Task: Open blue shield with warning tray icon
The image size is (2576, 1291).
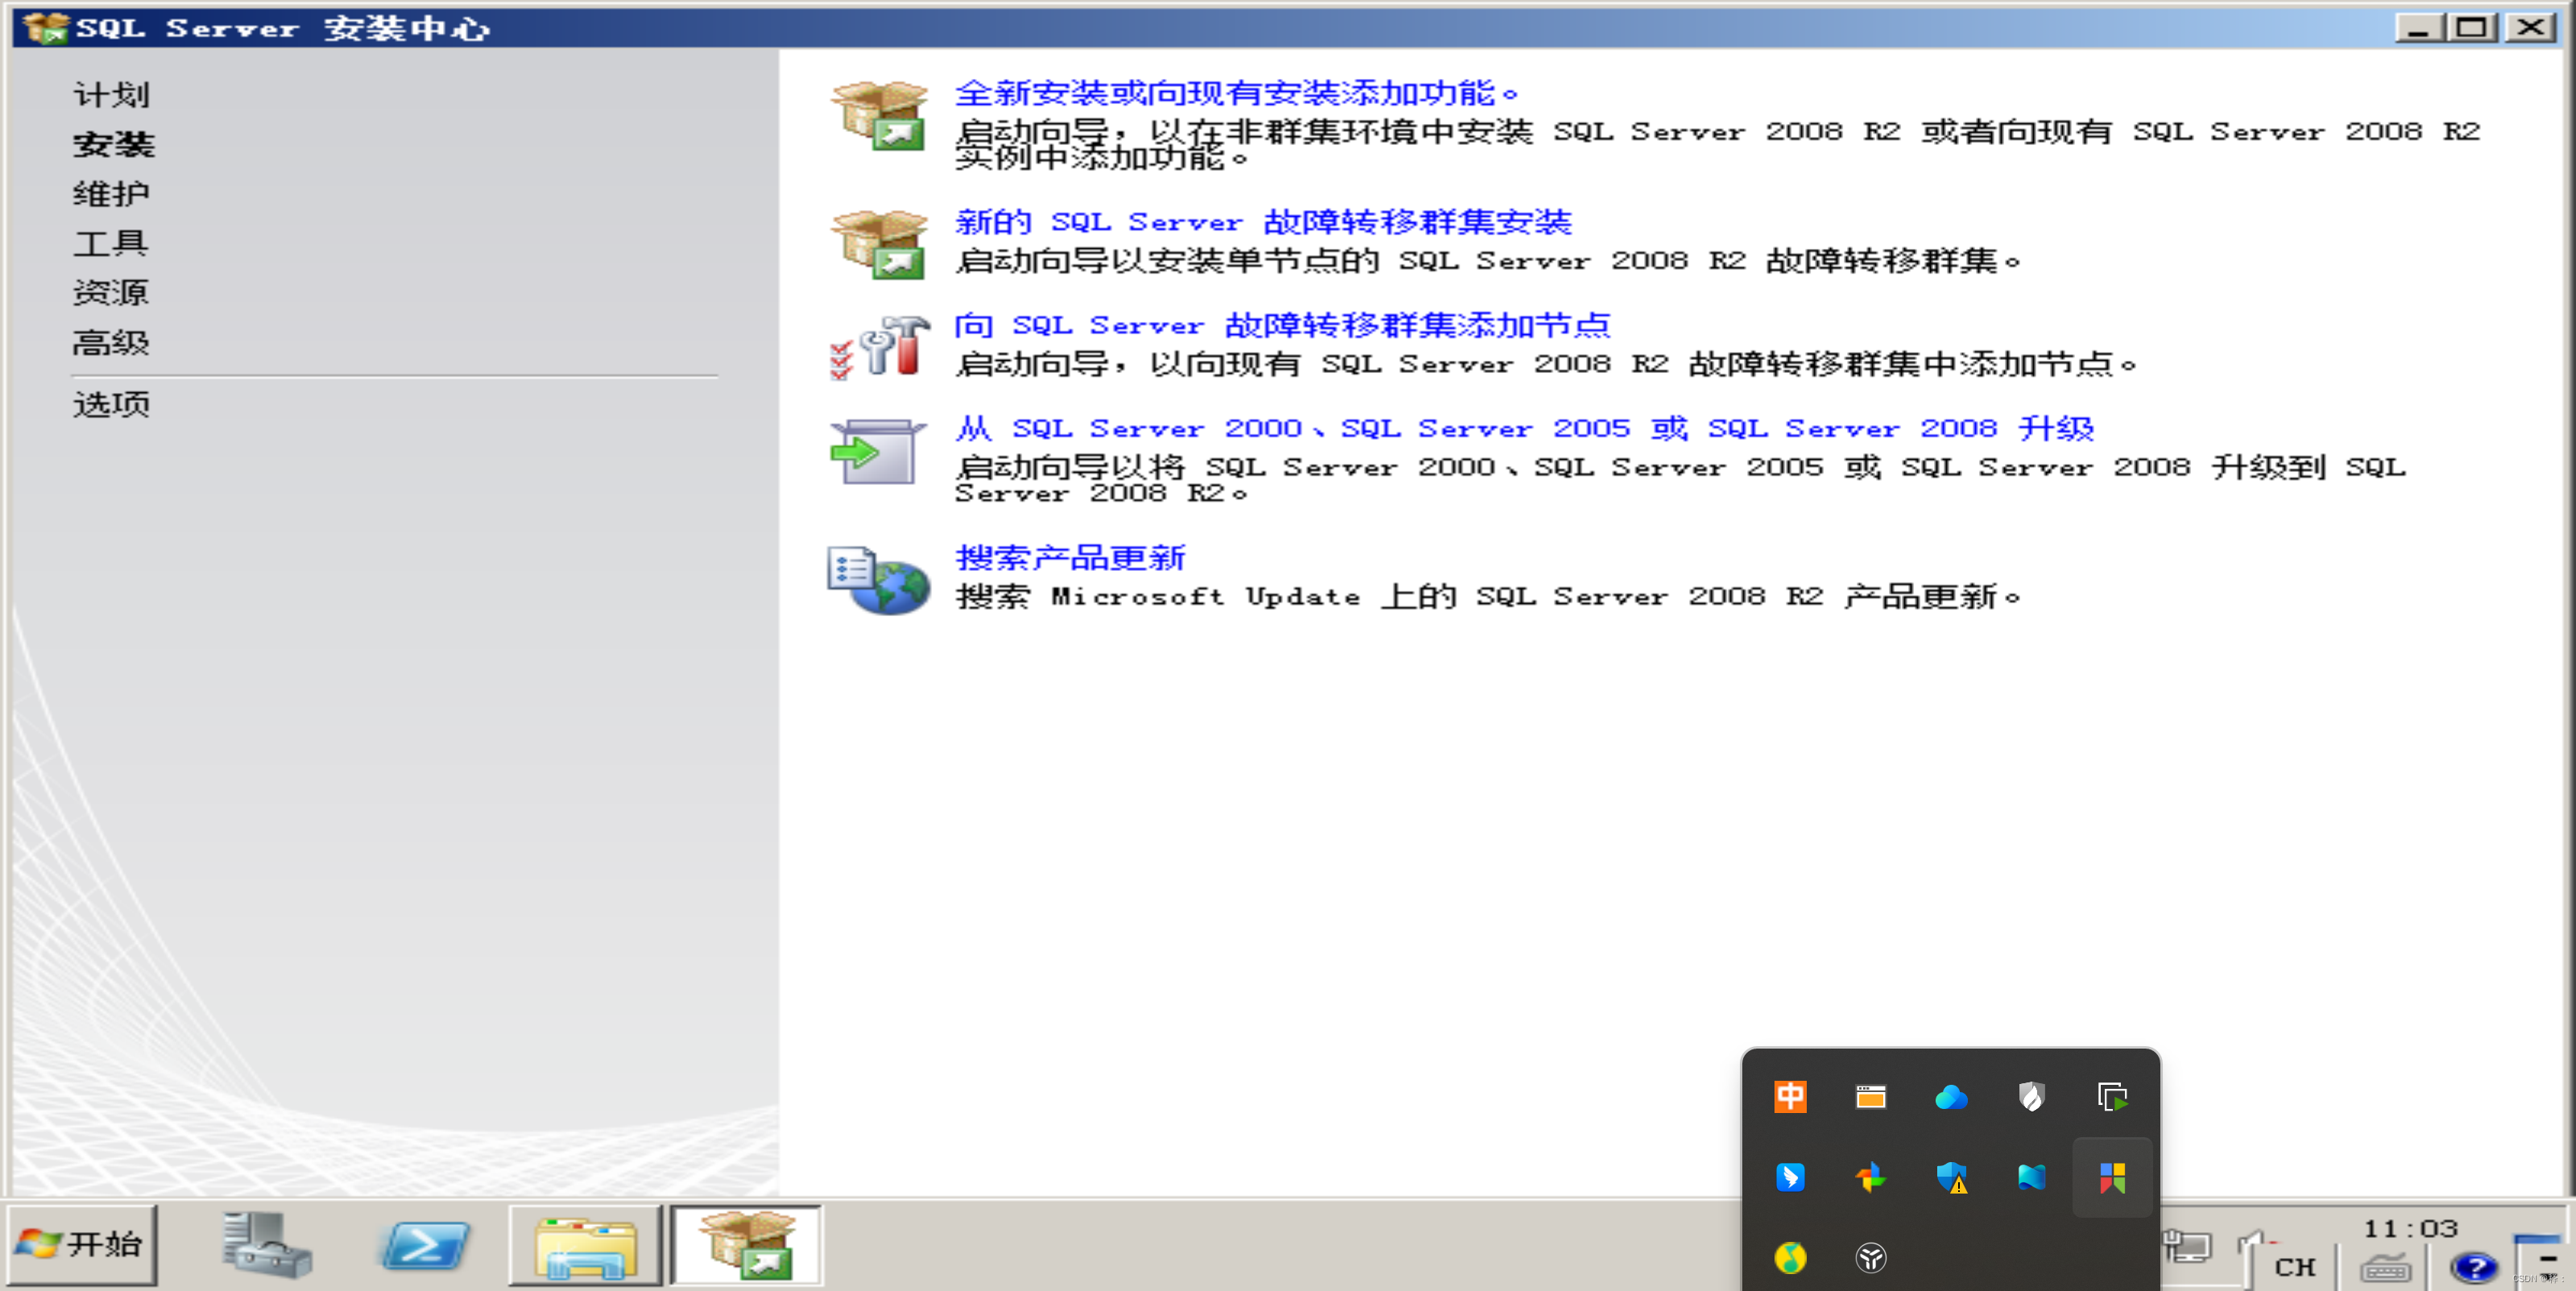Action: [x=1951, y=1177]
